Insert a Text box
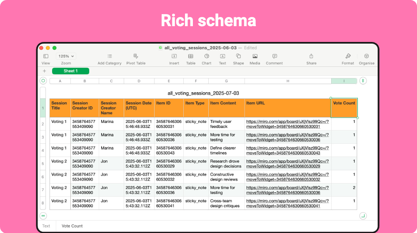 222,56
